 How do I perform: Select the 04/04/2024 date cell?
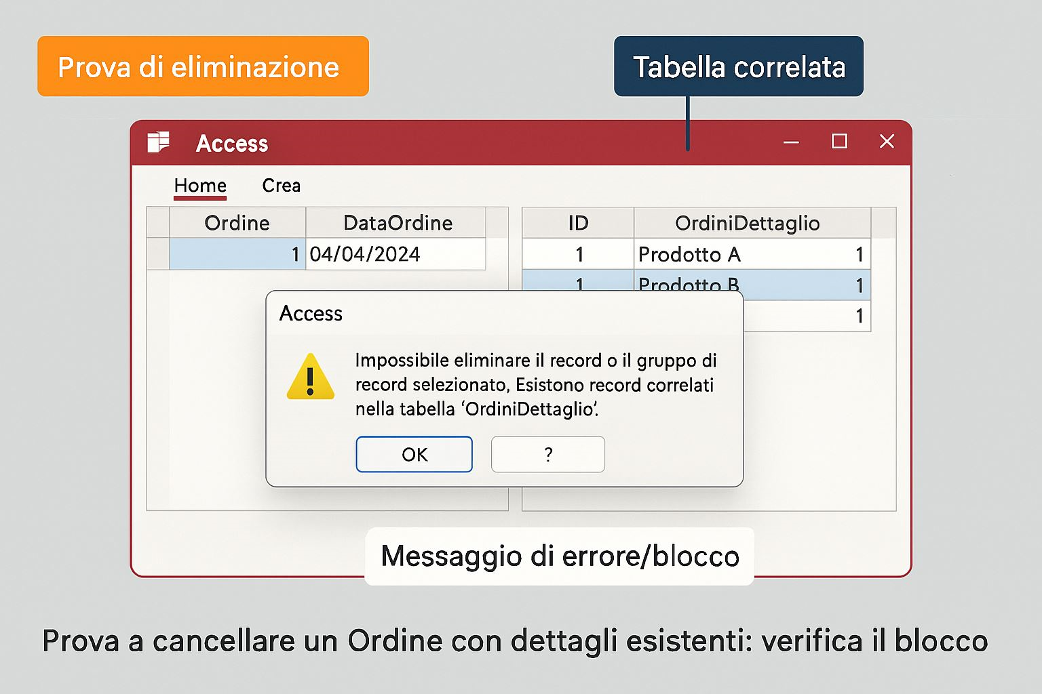point(395,254)
